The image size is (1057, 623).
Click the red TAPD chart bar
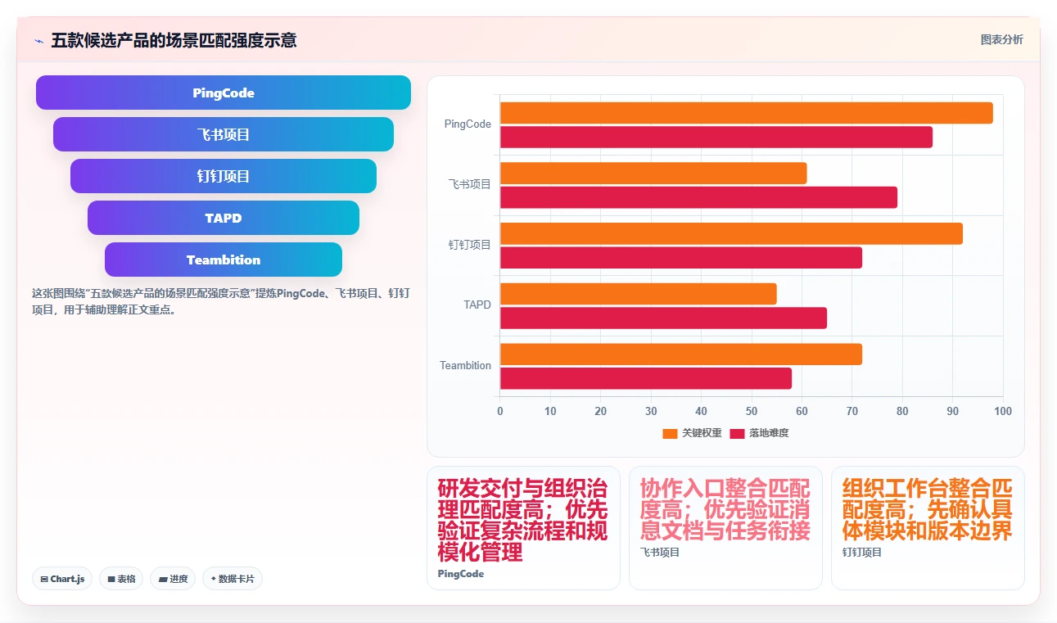point(663,318)
